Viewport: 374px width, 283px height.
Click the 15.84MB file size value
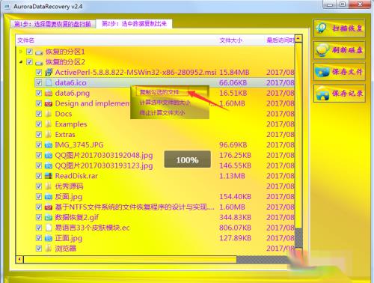[234, 73]
